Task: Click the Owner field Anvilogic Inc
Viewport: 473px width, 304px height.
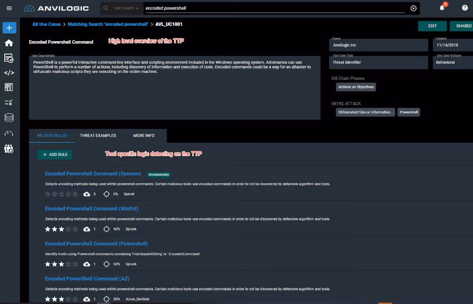Action: 379,45
